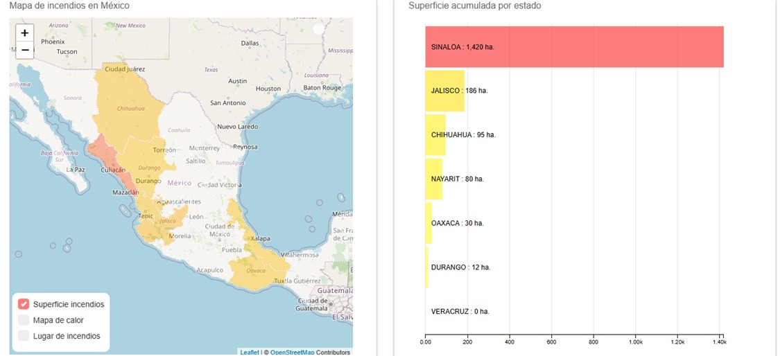Click the Oaxaca bar in chart
Image resolution: width=780 pixels, height=356 pixels.
coord(428,223)
